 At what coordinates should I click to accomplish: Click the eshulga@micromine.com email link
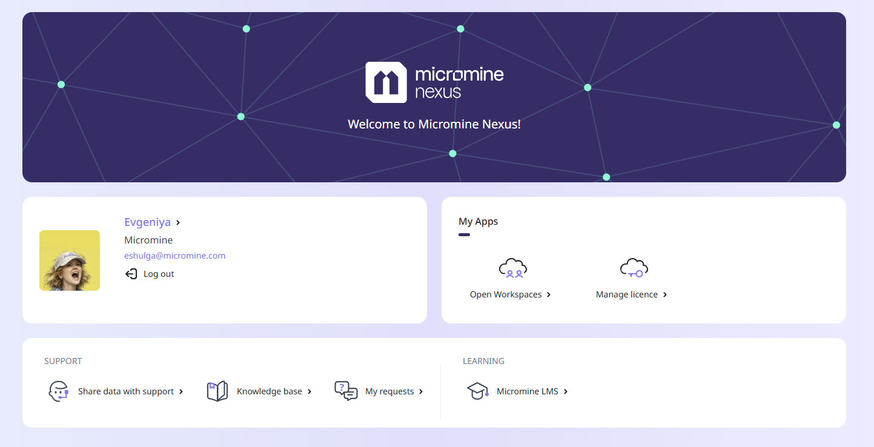click(174, 256)
